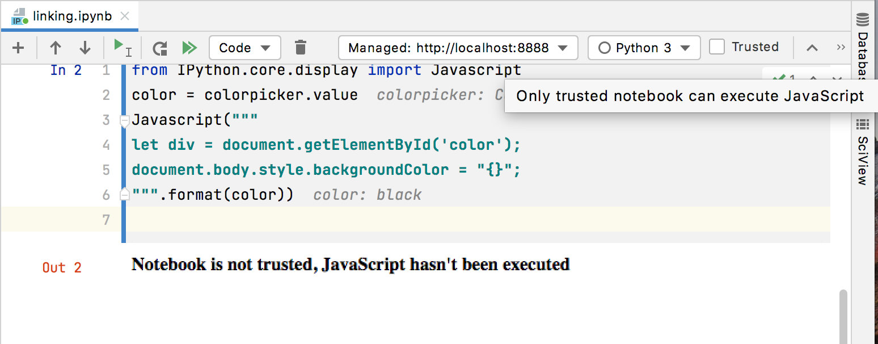The image size is (878, 344).
Task: Collapse code fold marker at line 3
Action: pyautogui.click(x=125, y=120)
